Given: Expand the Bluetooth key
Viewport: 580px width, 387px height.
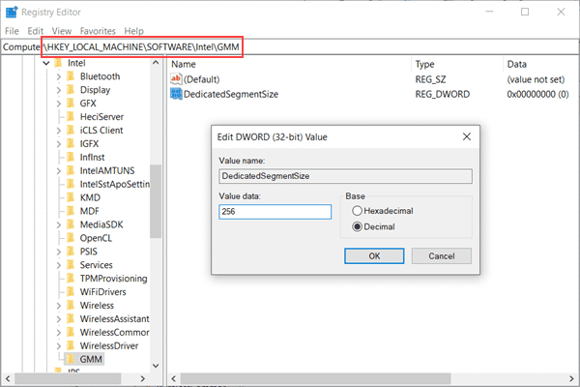Looking at the screenshot, I should click(x=58, y=76).
